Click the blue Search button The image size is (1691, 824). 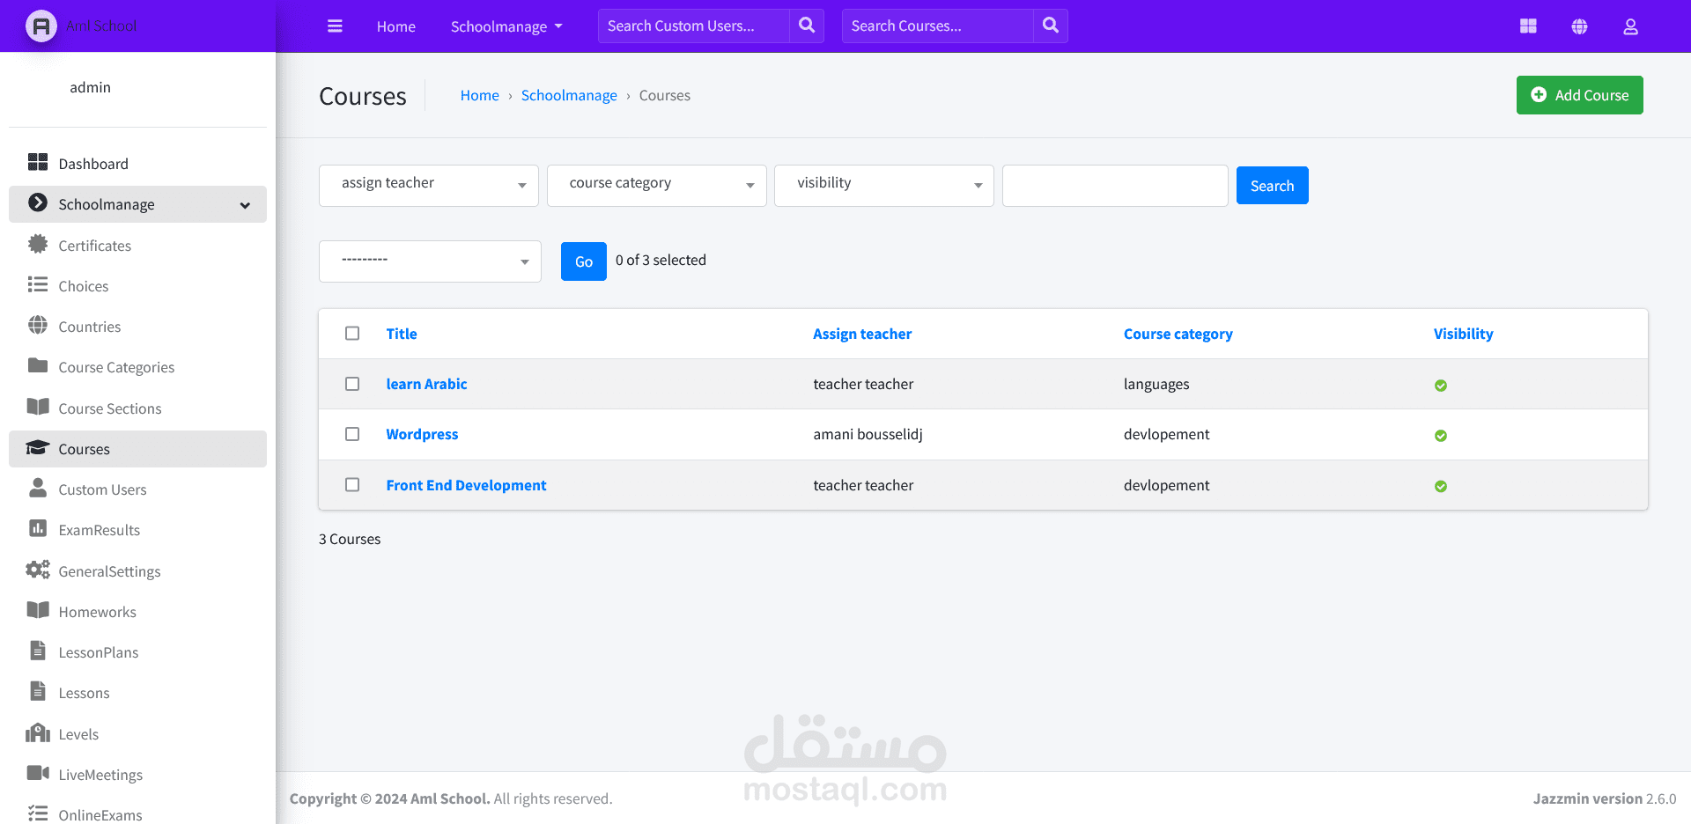coord(1273,186)
